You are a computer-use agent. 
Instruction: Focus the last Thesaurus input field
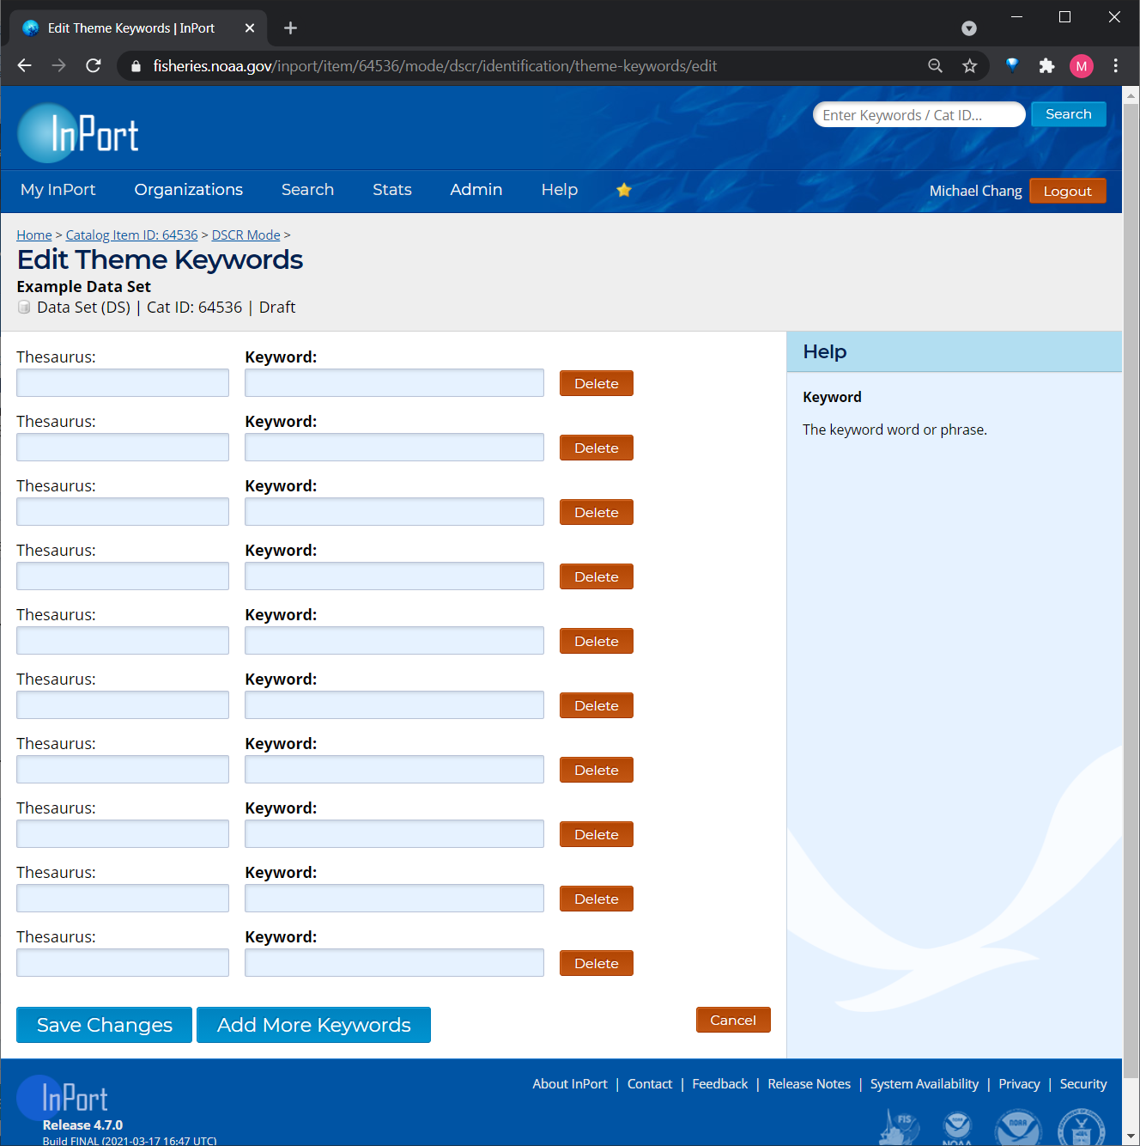tap(123, 963)
